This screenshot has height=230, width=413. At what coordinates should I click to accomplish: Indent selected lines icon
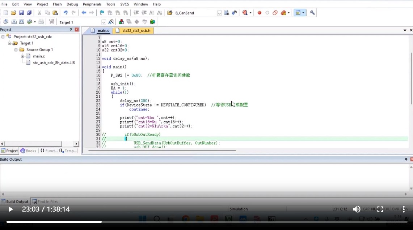click(136, 13)
